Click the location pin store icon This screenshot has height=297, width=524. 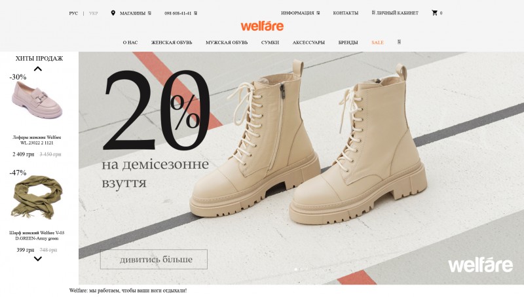(x=113, y=13)
